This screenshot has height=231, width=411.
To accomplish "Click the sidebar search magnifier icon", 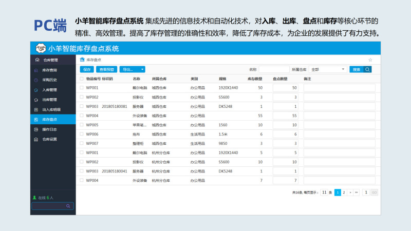I will click(68, 206).
